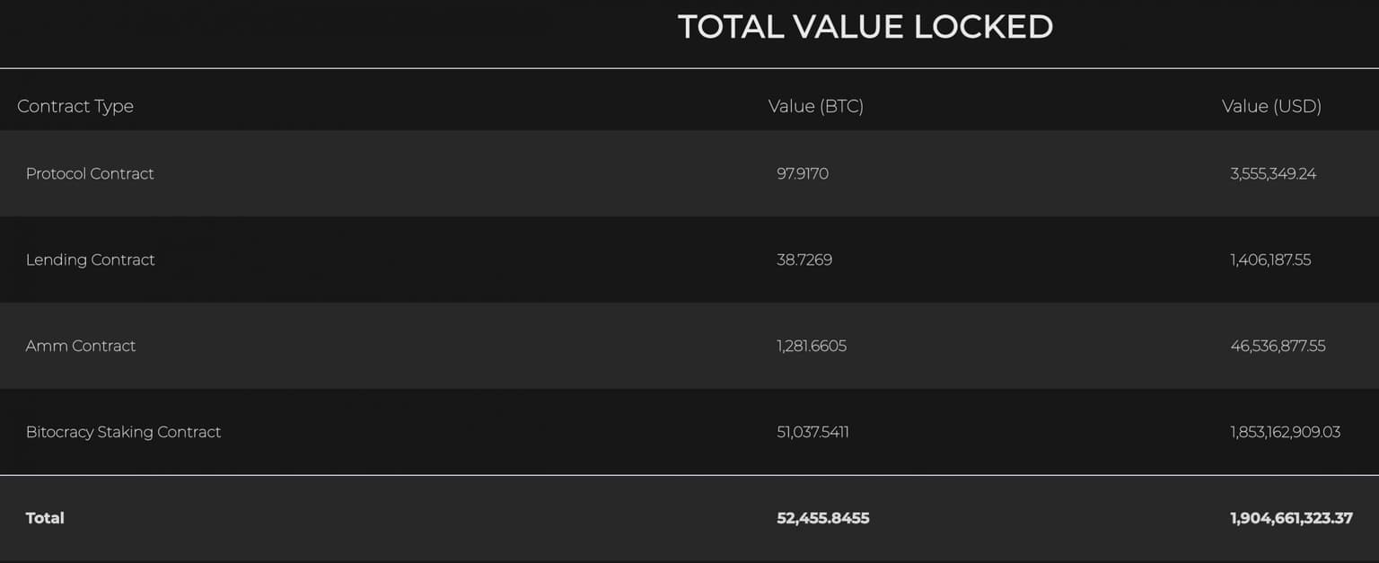Click the Total BTC value 52,455.8455
1379x563 pixels.
822,518
